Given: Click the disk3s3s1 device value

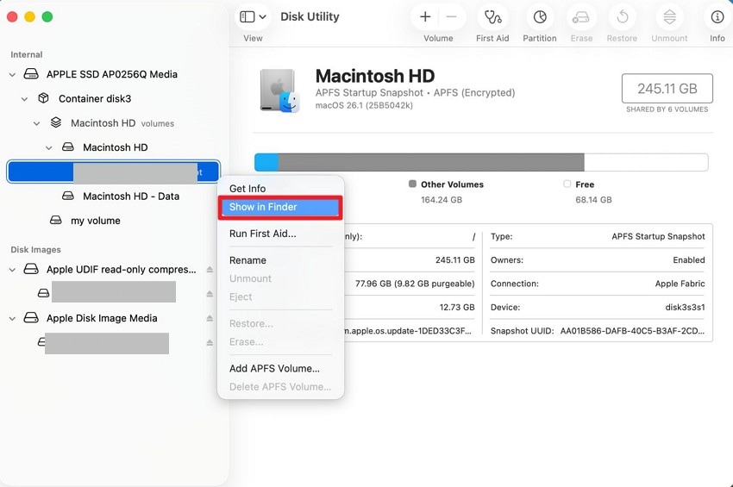Looking at the screenshot, I should coord(685,307).
